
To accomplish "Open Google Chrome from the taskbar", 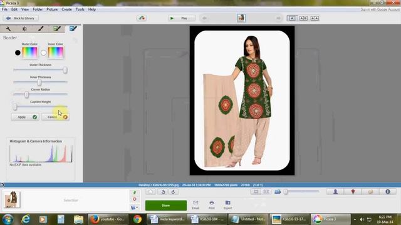I will click(x=137, y=219).
